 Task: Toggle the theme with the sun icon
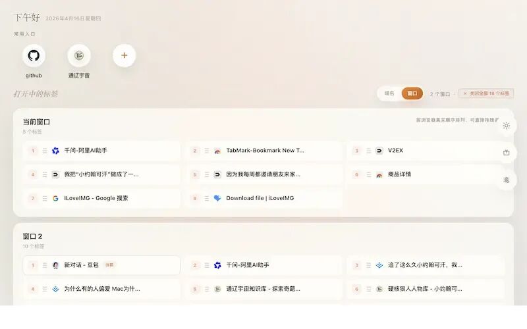pos(506,126)
